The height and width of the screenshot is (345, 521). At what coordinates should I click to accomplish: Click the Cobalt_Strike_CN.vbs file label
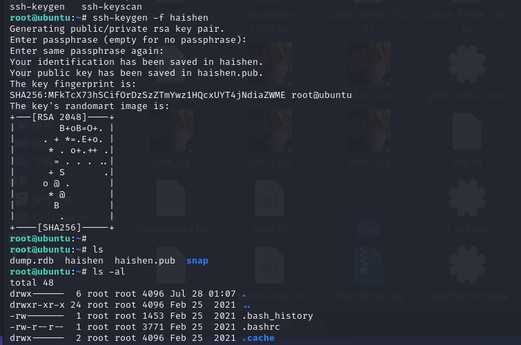(x=467, y=22)
